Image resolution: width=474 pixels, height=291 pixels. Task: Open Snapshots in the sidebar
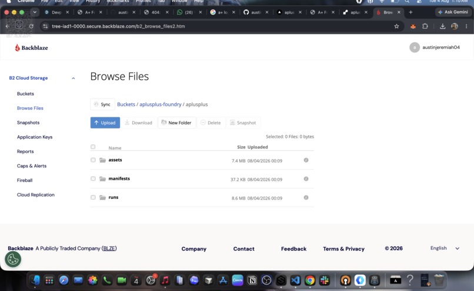point(28,123)
